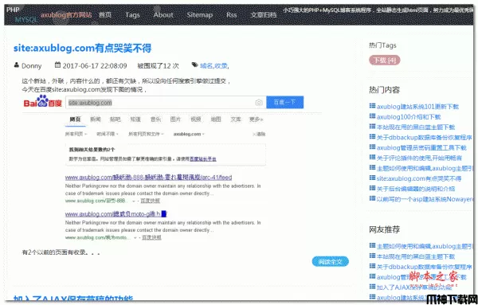Open the Rss feed link

coord(231,14)
